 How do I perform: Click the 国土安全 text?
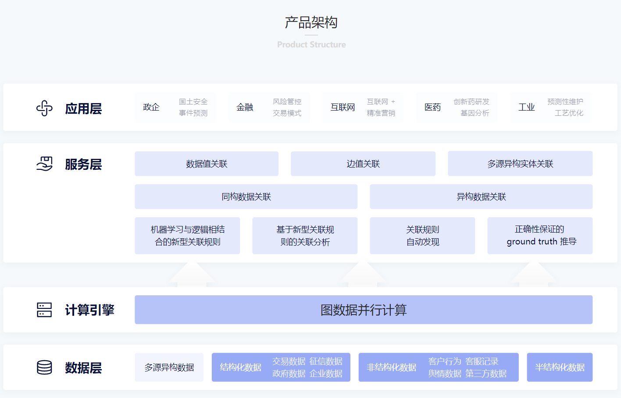tap(193, 101)
